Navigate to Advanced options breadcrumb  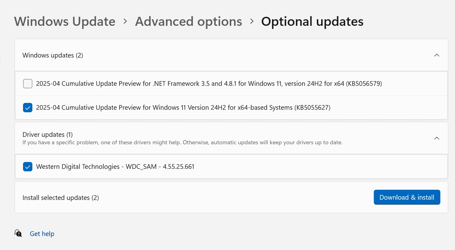coord(188,21)
